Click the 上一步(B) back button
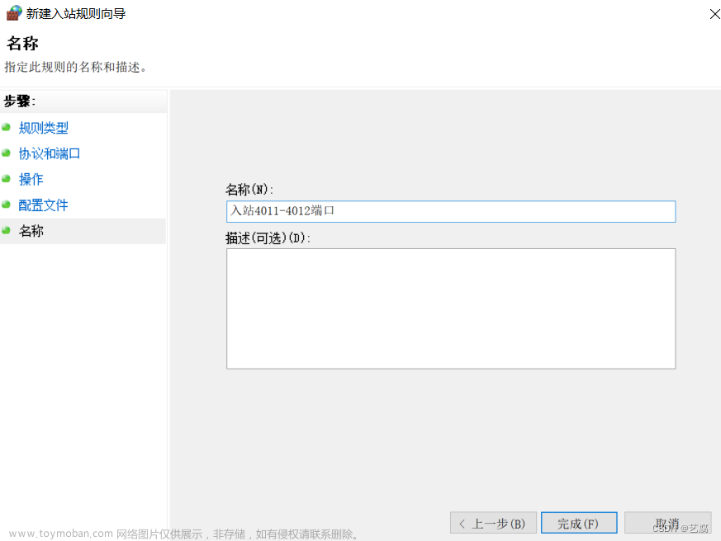The image size is (721, 541). [x=493, y=523]
